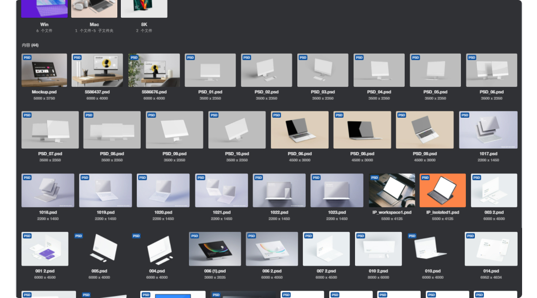Image resolution: width=537 pixels, height=298 pixels.
Task: Click the '8K' folder name label
Action: coord(144,24)
